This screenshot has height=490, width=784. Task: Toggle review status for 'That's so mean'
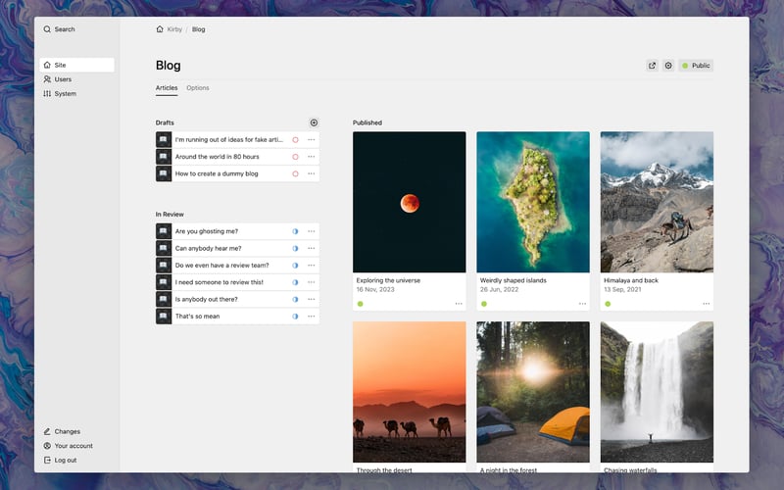tap(296, 317)
